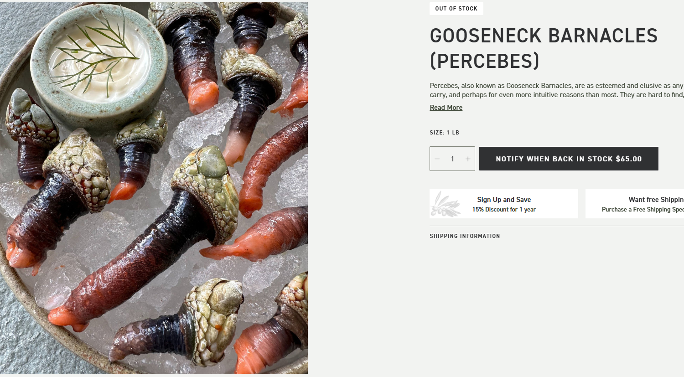Image resolution: width=684 pixels, height=377 pixels.
Task: Decrease quantity using the minus icon
Action: click(x=437, y=159)
